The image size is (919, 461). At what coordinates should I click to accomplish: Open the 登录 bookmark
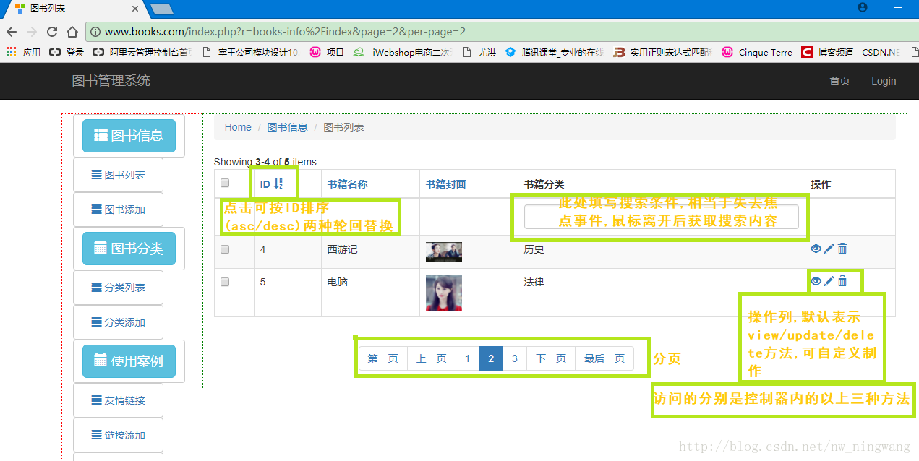pyautogui.click(x=67, y=52)
